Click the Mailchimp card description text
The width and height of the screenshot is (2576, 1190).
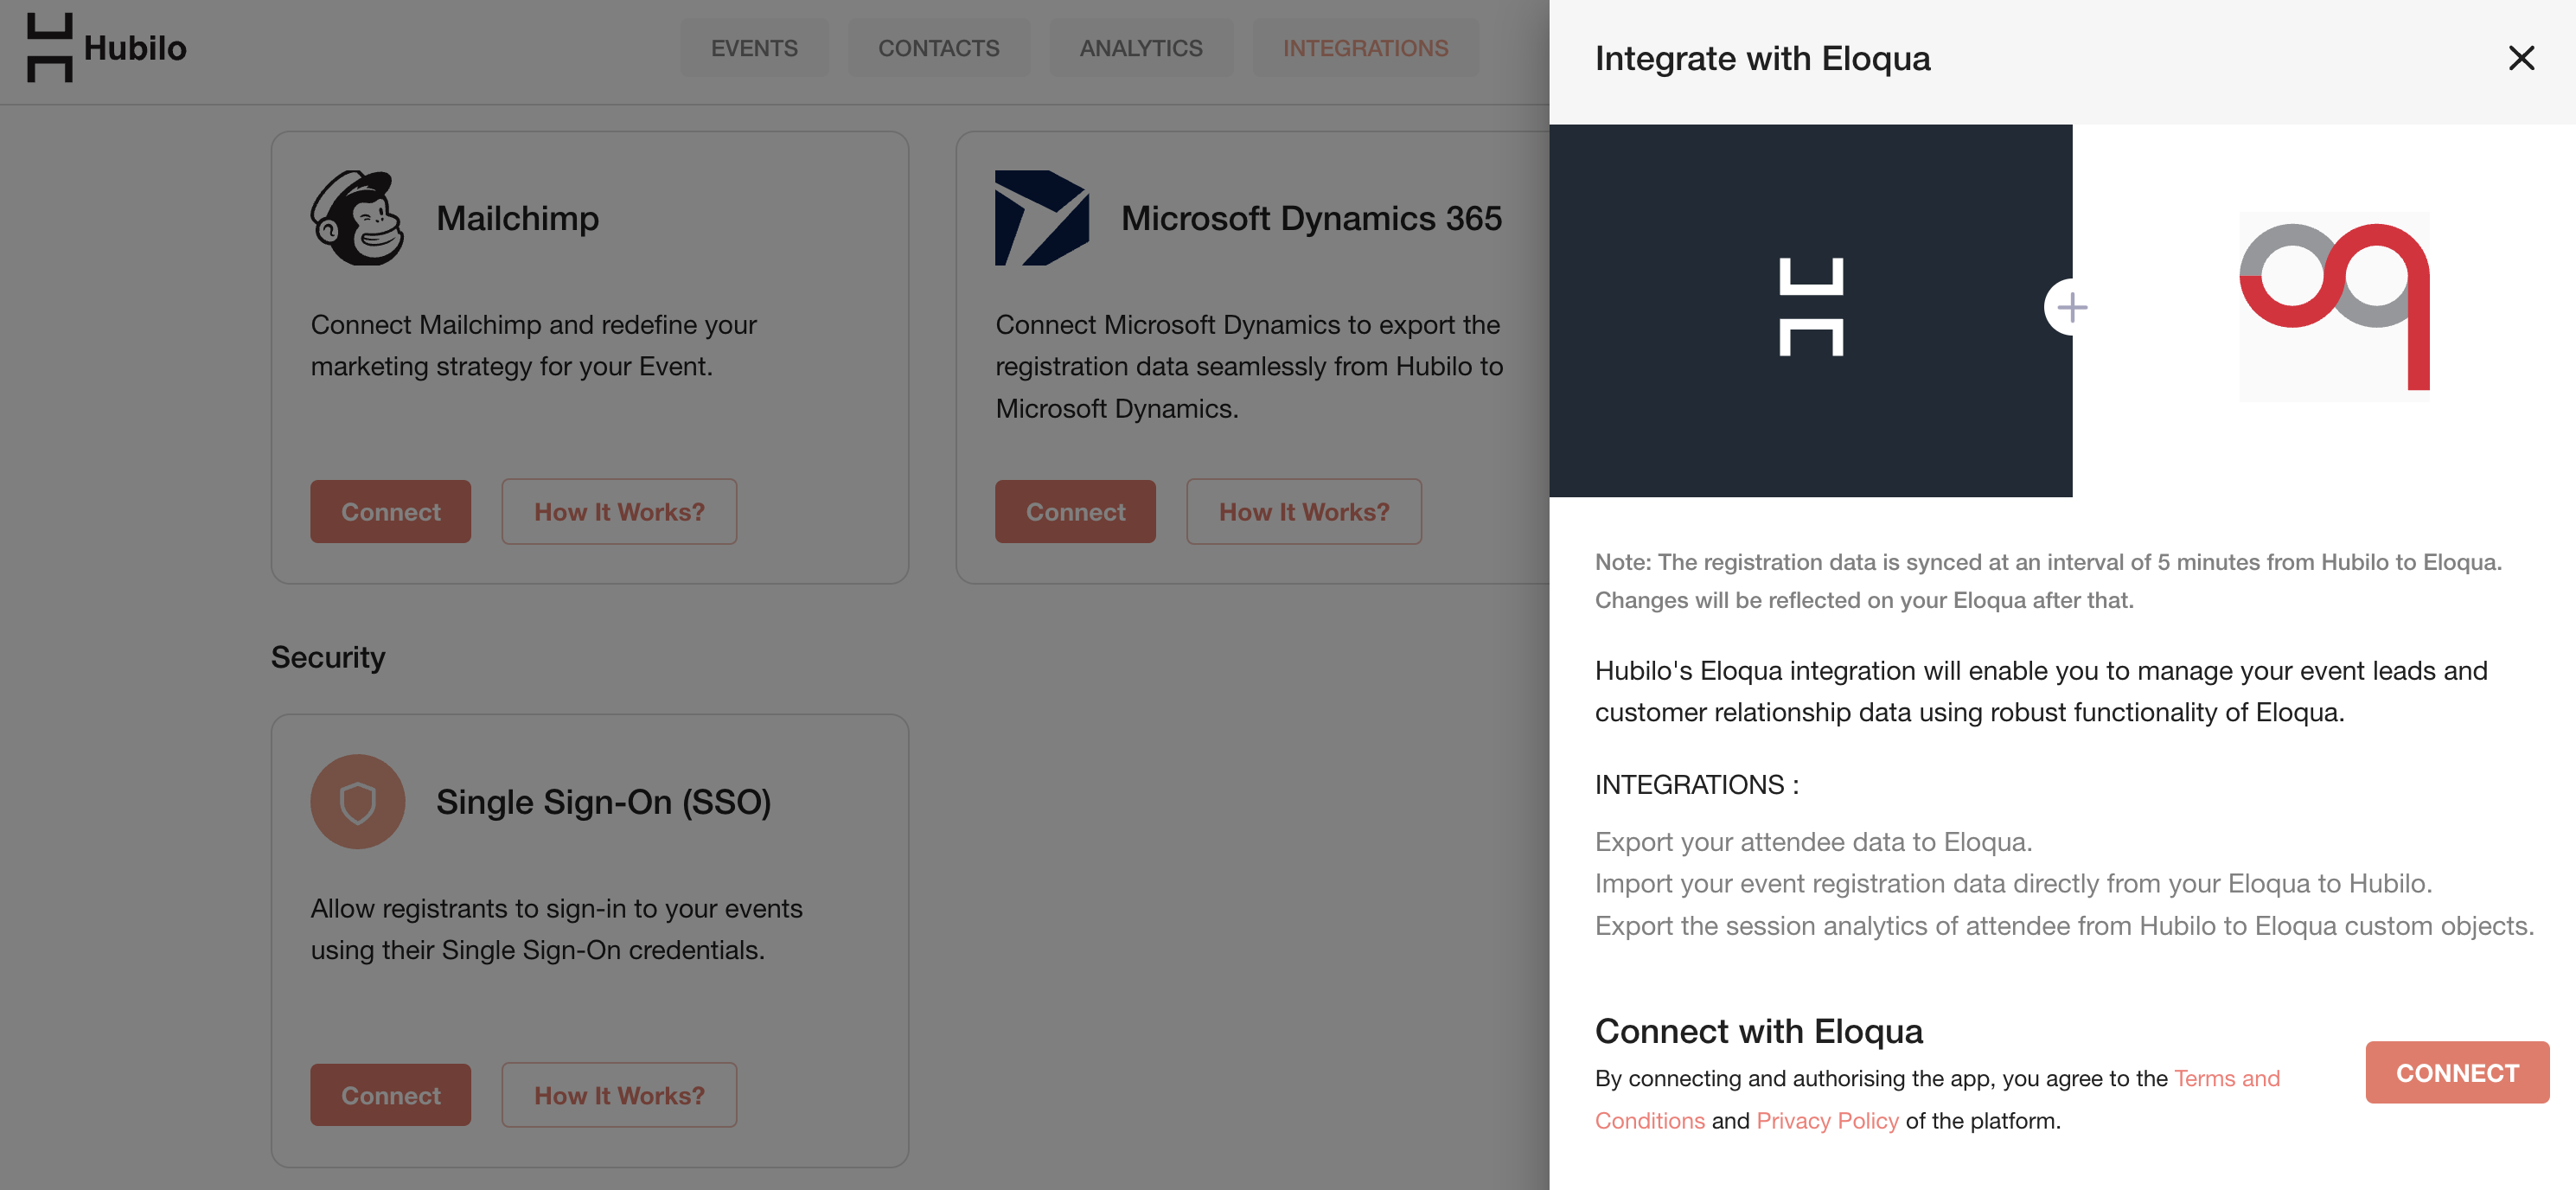click(533, 345)
